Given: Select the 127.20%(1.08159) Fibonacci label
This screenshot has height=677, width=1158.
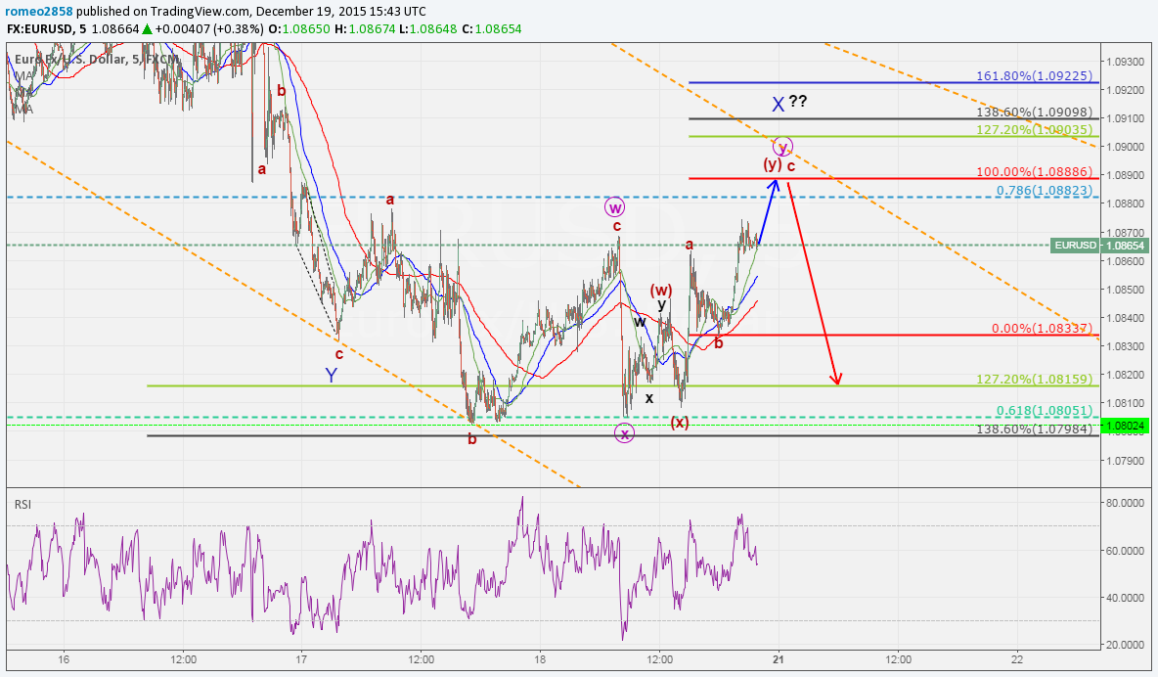Looking at the screenshot, I should pos(1034,380).
